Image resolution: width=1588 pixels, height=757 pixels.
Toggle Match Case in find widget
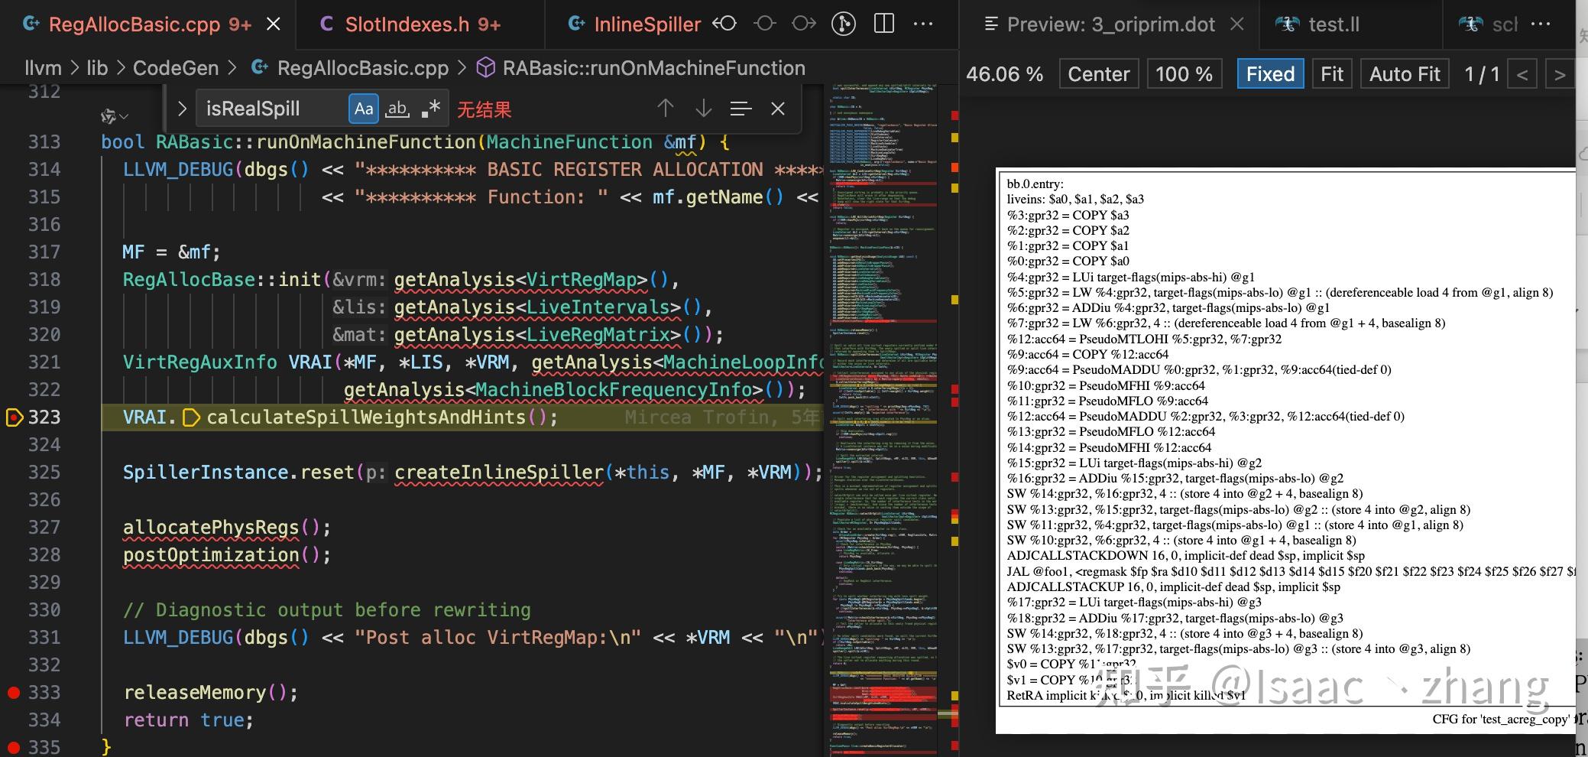point(364,109)
